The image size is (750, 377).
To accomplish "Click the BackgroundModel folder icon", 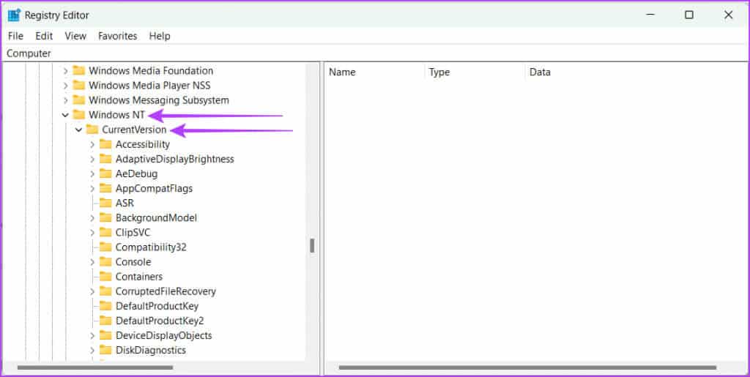I will coord(105,218).
